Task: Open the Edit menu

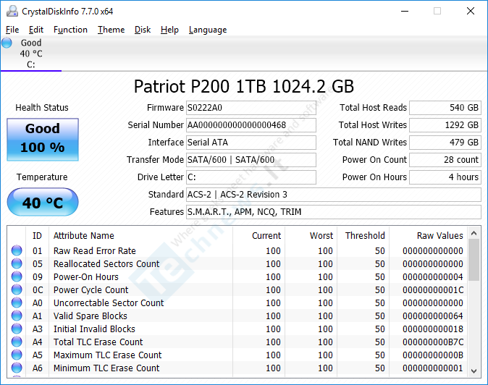Action: coord(36,30)
